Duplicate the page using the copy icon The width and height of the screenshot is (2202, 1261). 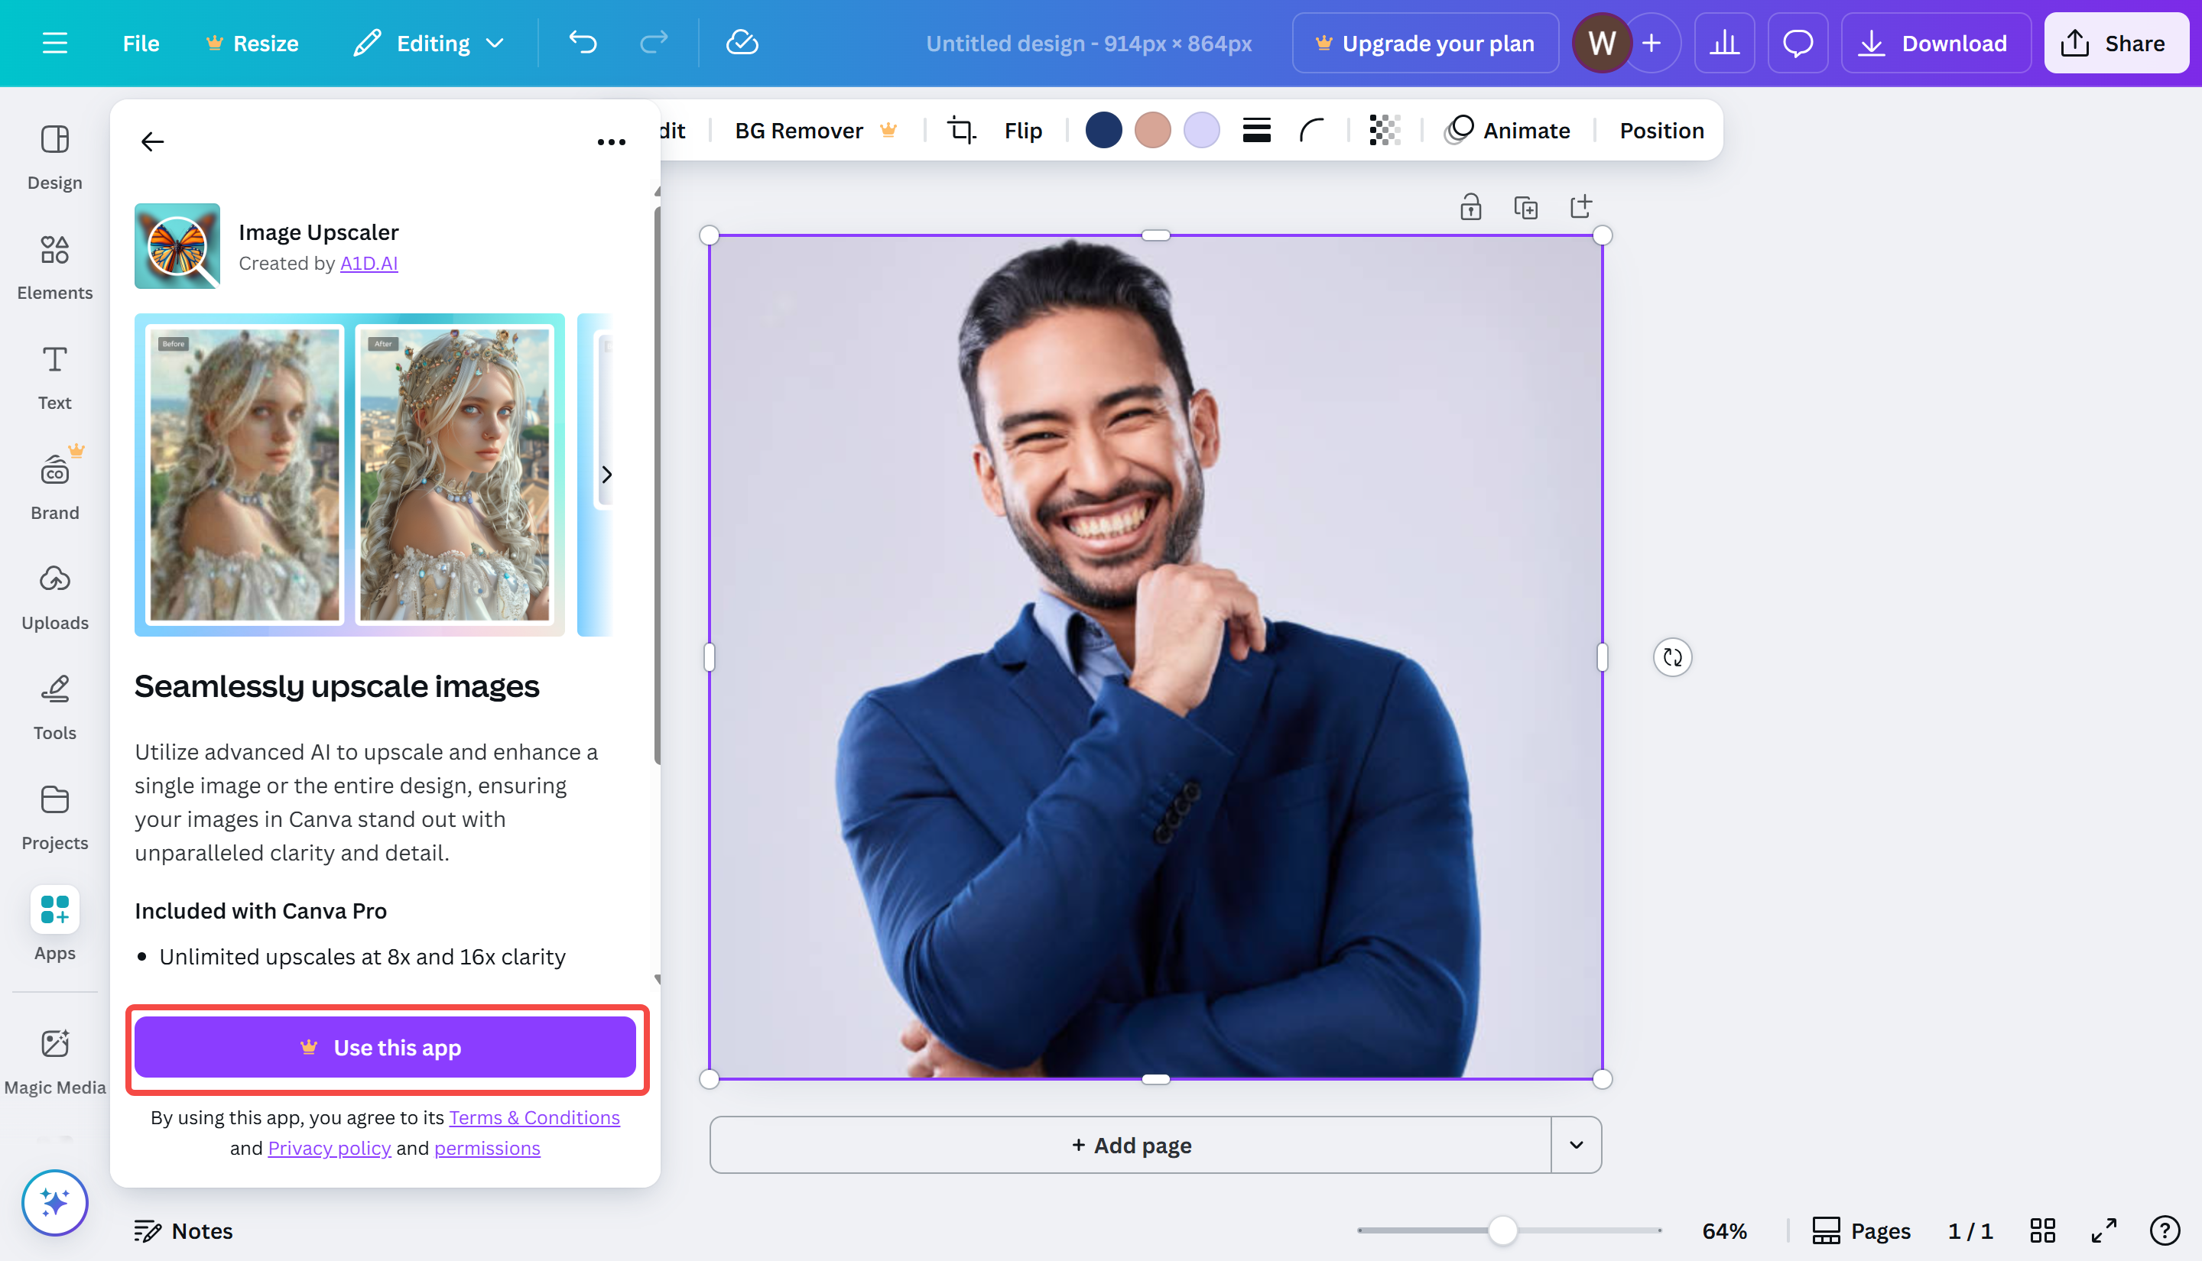pyautogui.click(x=1526, y=206)
